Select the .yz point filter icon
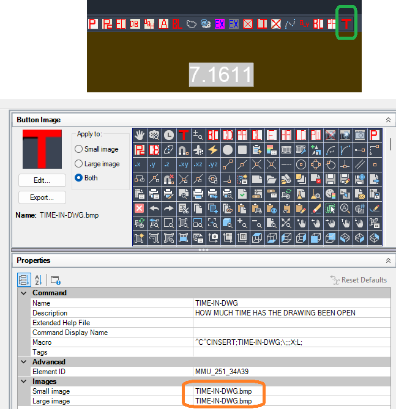The width and height of the screenshot is (396, 409). 213,164
